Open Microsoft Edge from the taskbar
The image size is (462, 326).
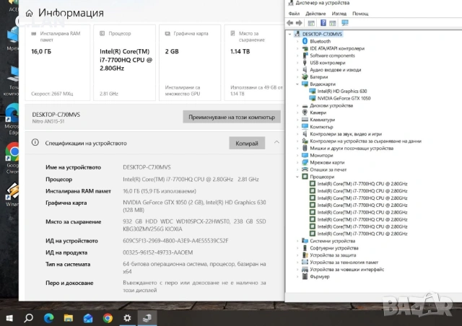point(48,318)
